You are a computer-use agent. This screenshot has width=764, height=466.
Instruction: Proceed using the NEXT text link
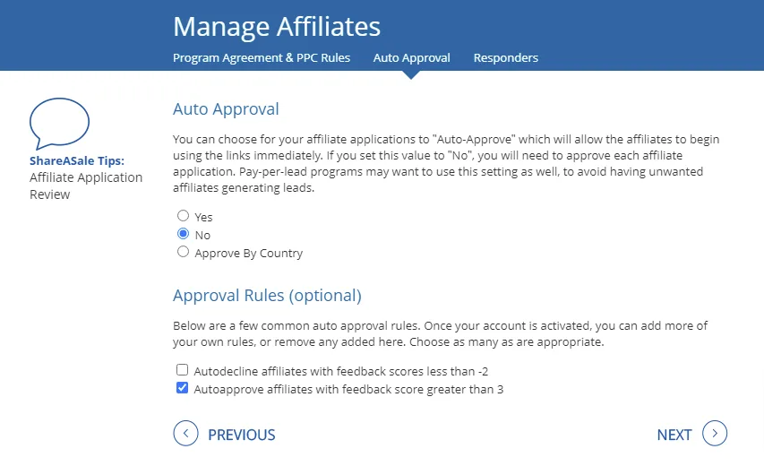(674, 435)
